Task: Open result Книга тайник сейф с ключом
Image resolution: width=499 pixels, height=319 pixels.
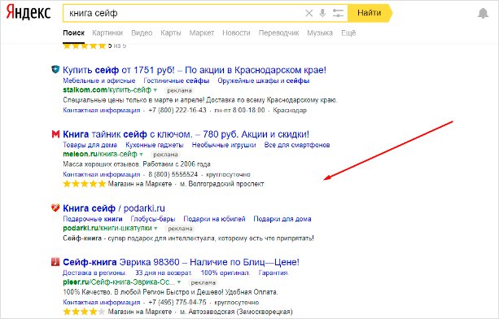Action: tap(186, 134)
